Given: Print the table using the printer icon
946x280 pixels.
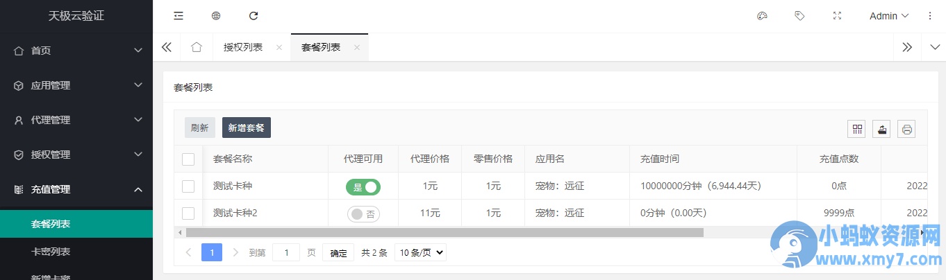Looking at the screenshot, I should coord(906,129).
